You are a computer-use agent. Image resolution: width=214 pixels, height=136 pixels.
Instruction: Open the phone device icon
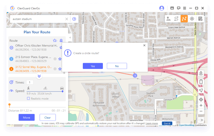click(x=201, y=82)
